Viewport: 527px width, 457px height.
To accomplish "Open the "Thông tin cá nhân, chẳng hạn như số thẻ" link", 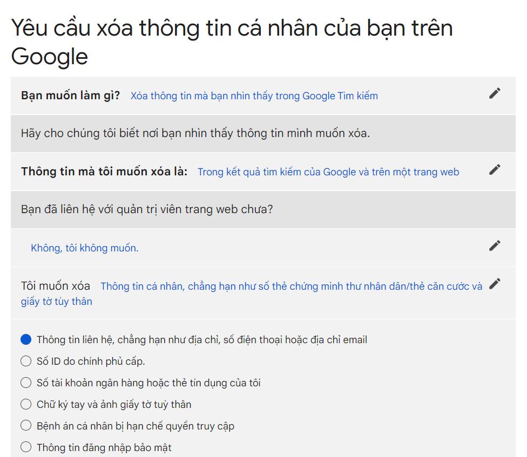I will [292, 287].
